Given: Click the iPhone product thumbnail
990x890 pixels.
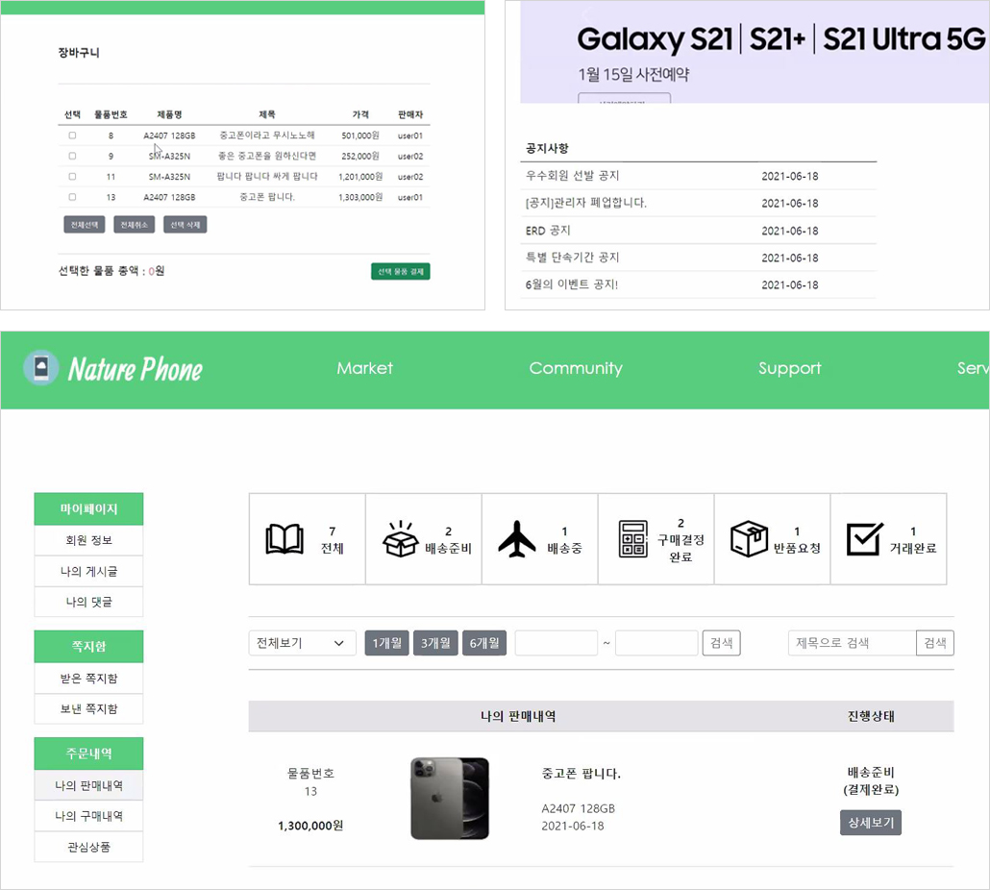Looking at the screenshot, I should click(x=450, y=799).
